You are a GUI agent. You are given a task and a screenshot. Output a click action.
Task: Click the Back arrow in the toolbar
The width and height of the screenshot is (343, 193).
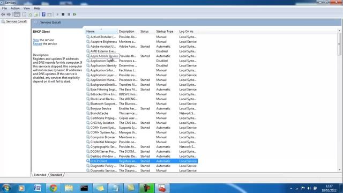point(3,14)
